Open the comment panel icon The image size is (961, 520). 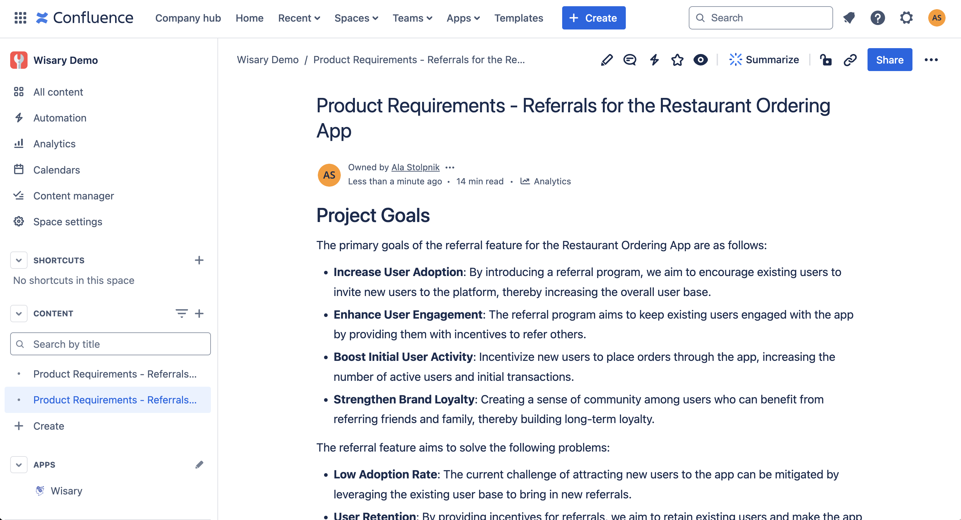click(x=629, y=60)
